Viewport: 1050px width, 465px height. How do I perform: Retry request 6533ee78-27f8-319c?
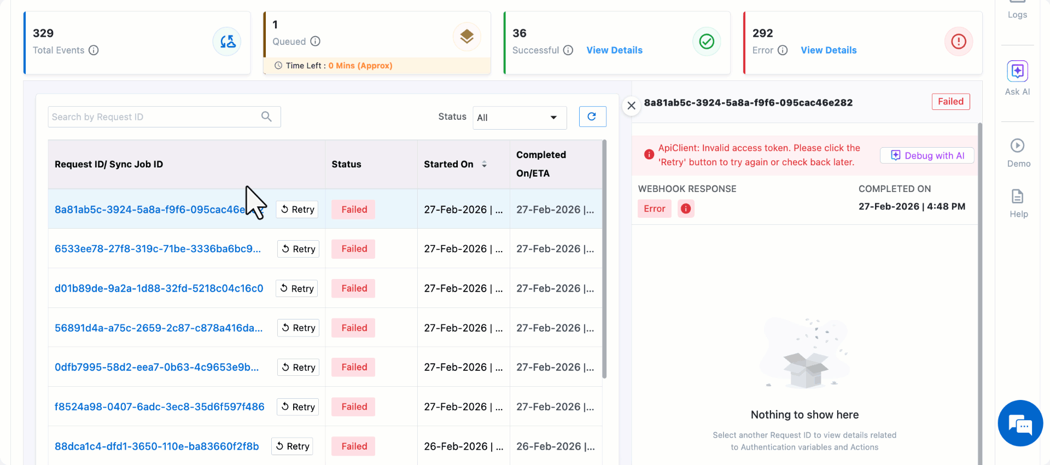pyautogui.click(x=298, y=249)
